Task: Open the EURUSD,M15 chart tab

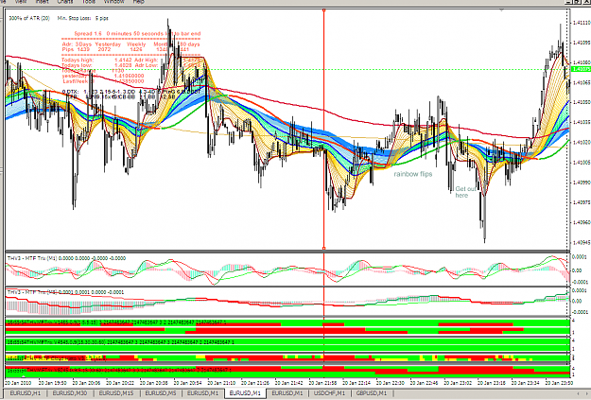Action: pyautogui.click(x=116, y=393)
